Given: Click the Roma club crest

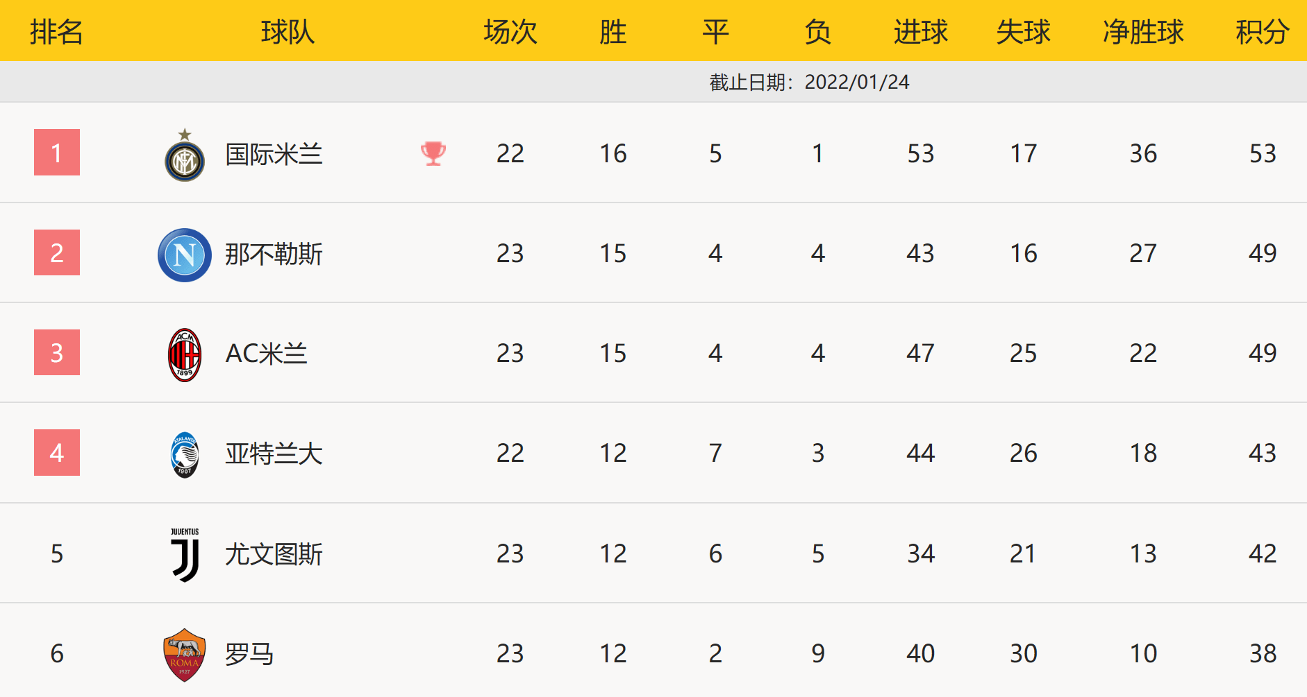Looking at the screenshot, I should [184, 654].
